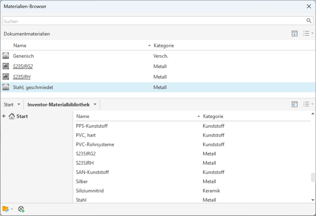Sort document materials by Name column
316x216 pixels.
tap(20, 46)
